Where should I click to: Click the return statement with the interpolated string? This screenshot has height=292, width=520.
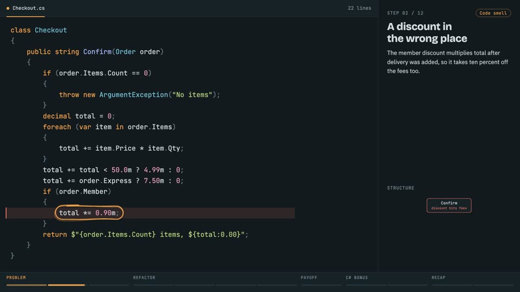pyautogui.click(x=146, y=234)
